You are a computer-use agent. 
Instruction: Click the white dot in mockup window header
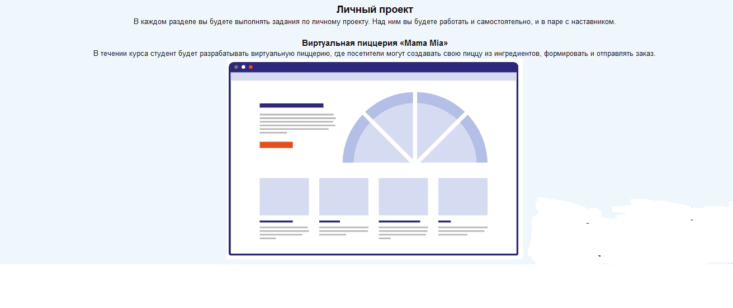click(243, 67)
